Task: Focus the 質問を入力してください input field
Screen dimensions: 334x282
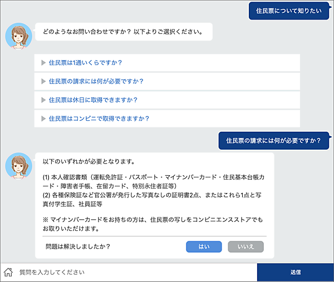Action: click(134, 272)
